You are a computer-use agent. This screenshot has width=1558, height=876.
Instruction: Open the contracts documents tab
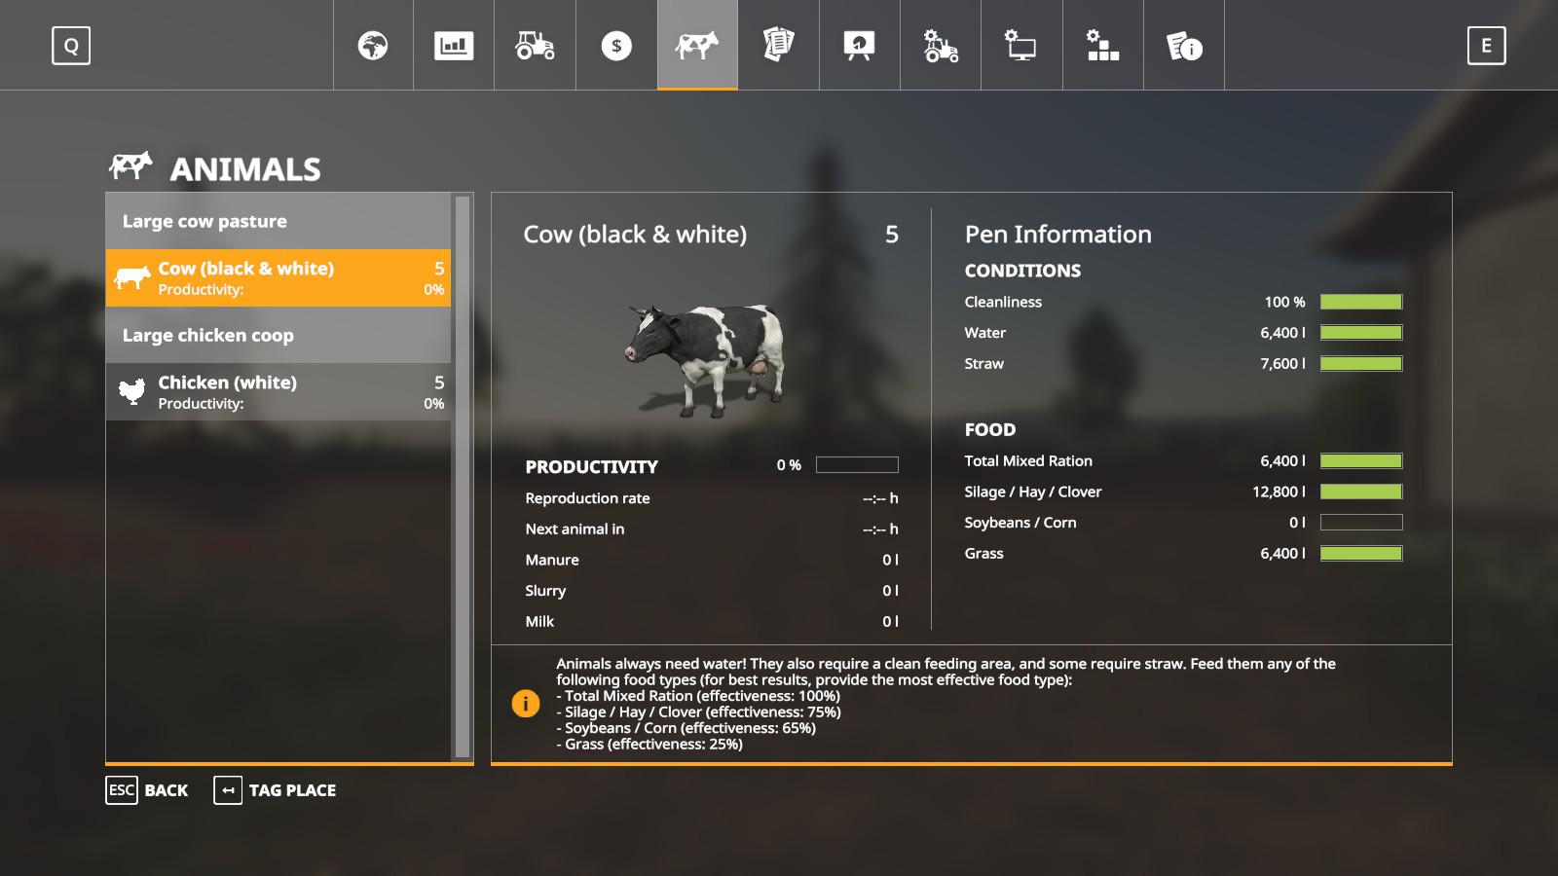778,46
